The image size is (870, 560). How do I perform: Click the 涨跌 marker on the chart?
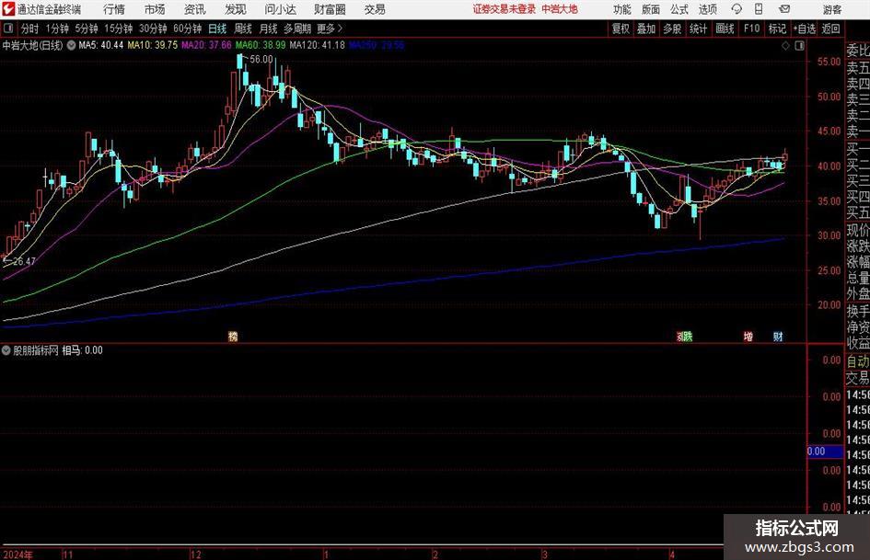685,337
